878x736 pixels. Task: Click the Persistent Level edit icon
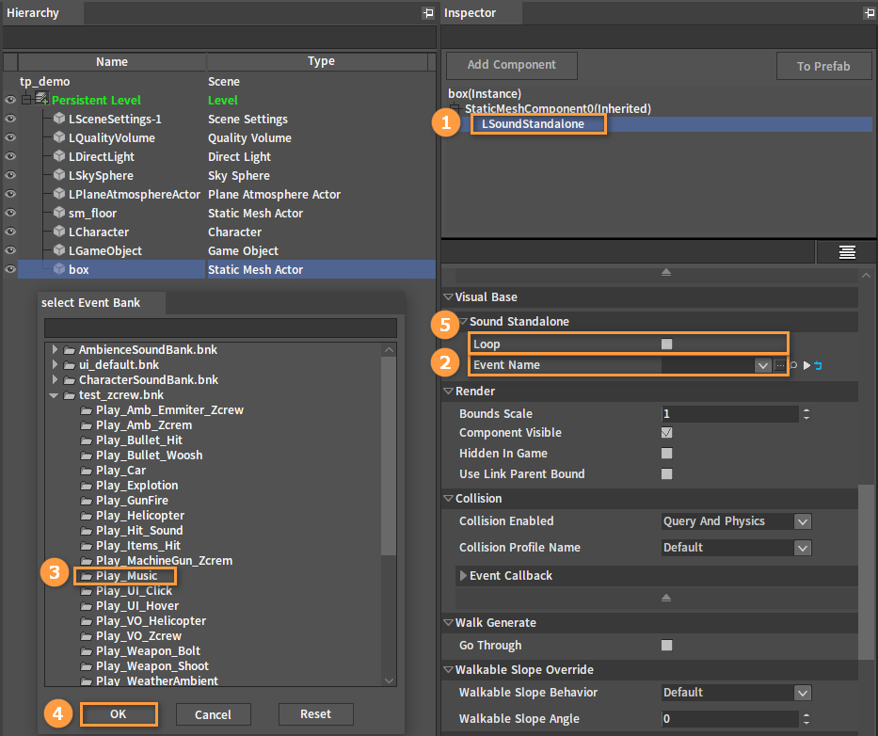click(42, 99)
